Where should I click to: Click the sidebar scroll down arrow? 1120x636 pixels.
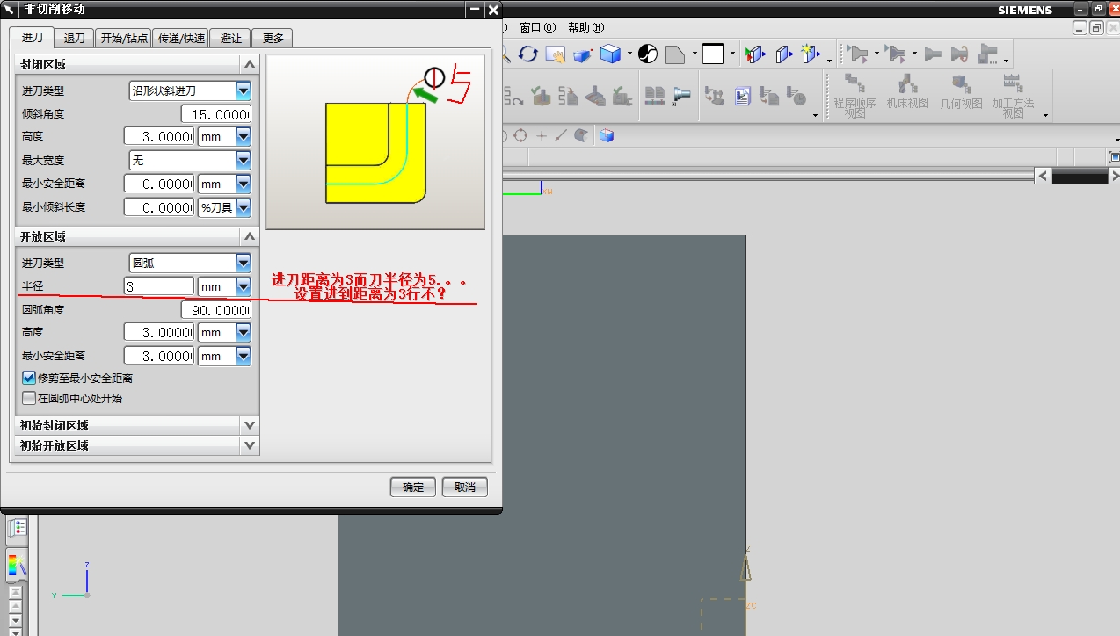click(15, 620)
